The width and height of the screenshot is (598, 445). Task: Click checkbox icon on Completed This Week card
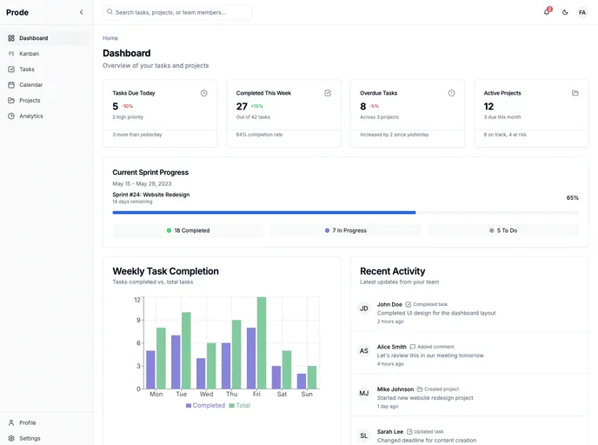(x=328, y=93)
